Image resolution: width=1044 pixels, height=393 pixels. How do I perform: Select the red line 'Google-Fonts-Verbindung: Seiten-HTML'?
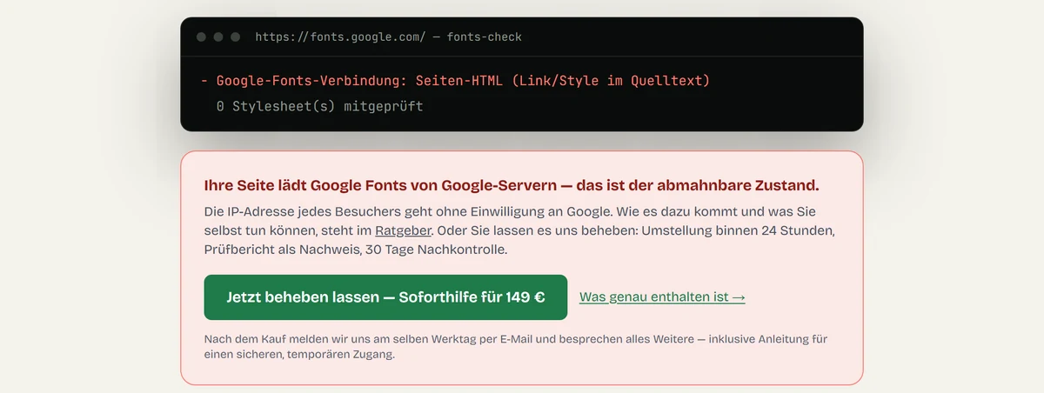tap(455, 81)
